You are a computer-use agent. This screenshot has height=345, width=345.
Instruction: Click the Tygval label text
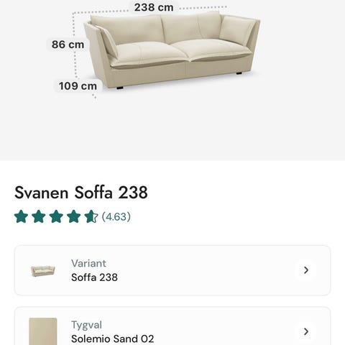pyautogui.click(x=86, y=325)
